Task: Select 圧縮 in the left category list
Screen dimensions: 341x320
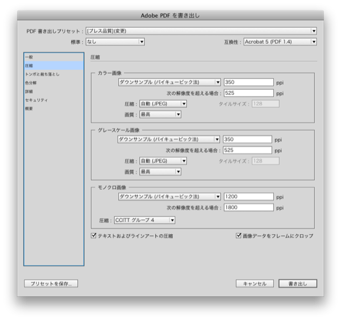Action: pos(54,66)
